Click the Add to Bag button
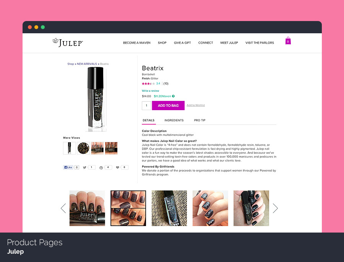This screenshot has width=344, height=262. [168, 106]
